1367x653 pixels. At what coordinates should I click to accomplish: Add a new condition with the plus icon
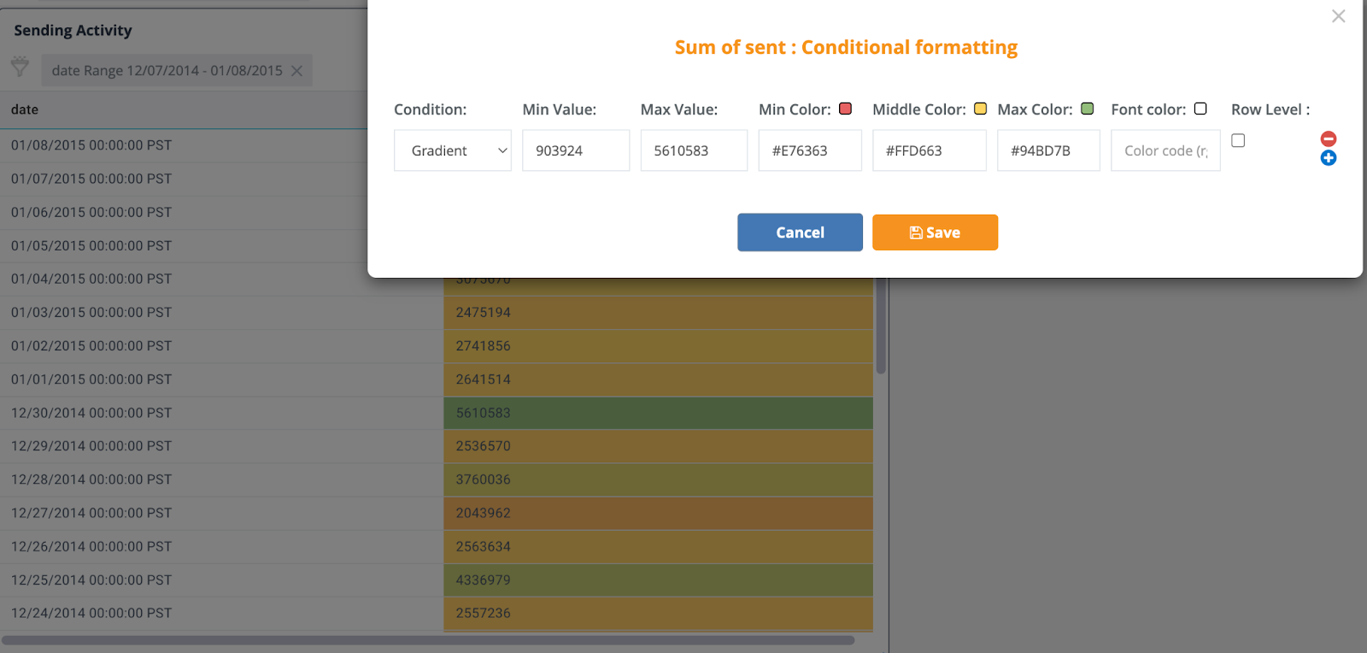click(x=1329, y=158)
